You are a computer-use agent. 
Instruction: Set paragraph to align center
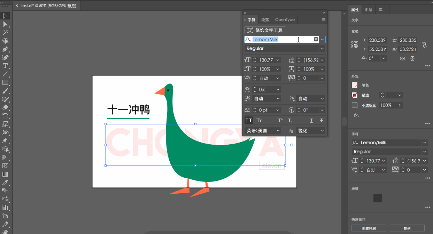coord(367,198)
